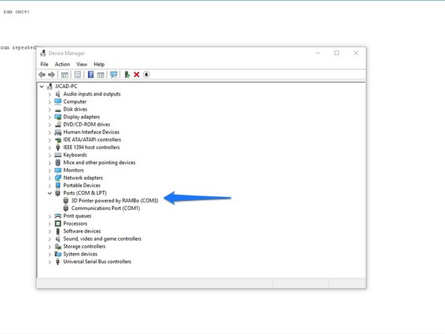The image size is (445, 334).
Task: Collapse the JJCAD-PC root node
Action: (42, 87)
